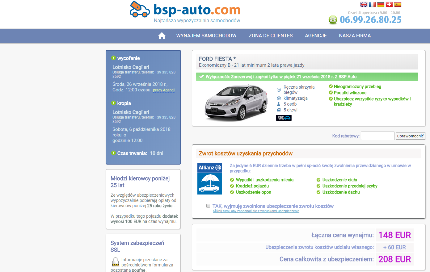Screen dimensions: 430x272
Task: Open WYNAJEM SAMOCHODÓW menu
Action: [x=206, y=36]
